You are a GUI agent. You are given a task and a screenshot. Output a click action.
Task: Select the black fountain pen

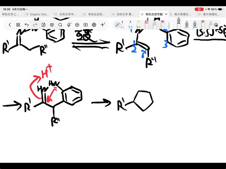coord(179,23)
